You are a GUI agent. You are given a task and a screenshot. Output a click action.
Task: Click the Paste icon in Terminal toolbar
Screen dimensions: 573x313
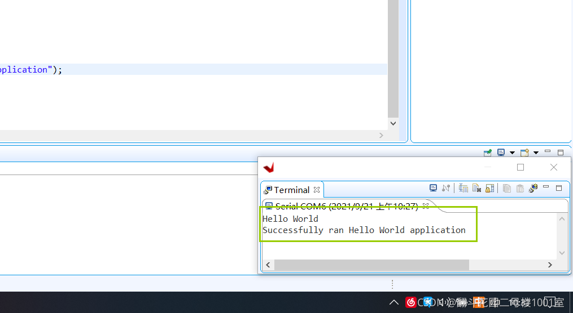point(520,188)
